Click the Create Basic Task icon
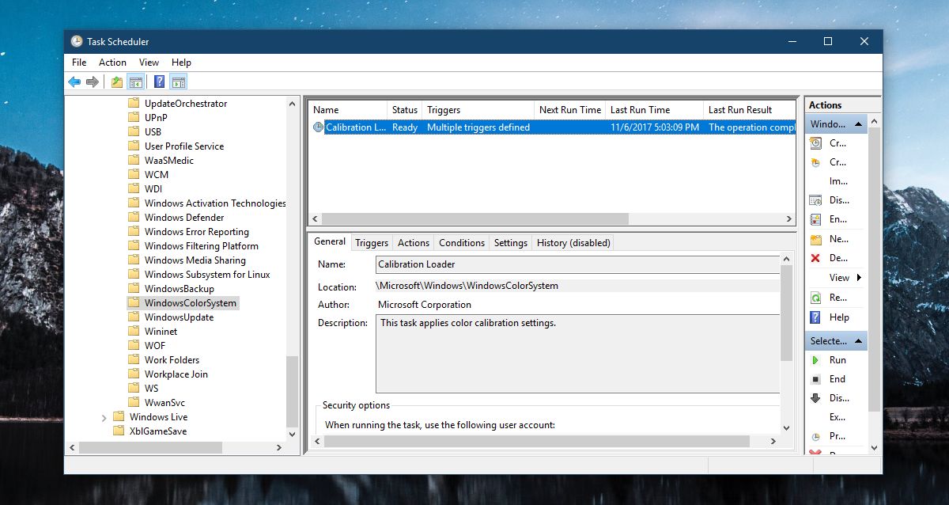Viewport: 949px width, 505px height. tap(815, 143)
